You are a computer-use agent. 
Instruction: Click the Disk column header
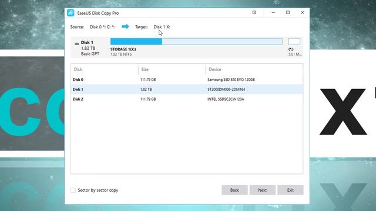(x=78, y=69)
